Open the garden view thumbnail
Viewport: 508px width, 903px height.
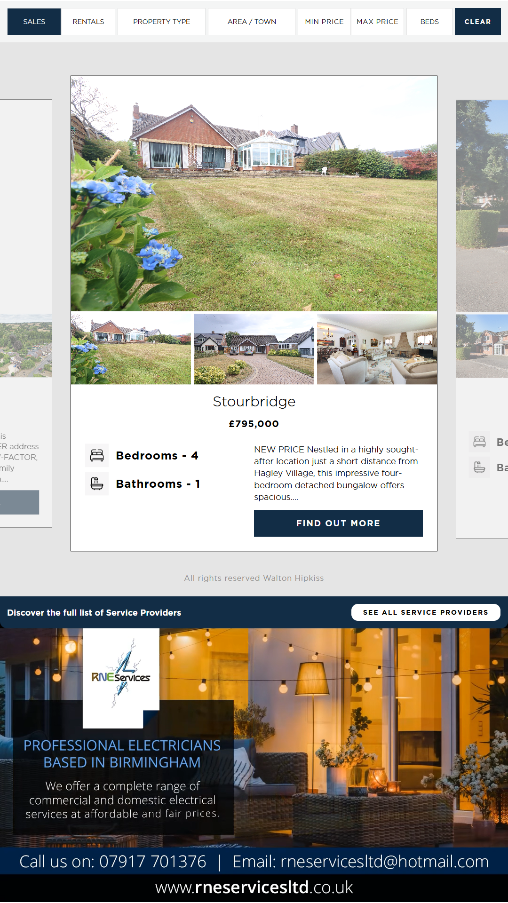tap(131, 349)
